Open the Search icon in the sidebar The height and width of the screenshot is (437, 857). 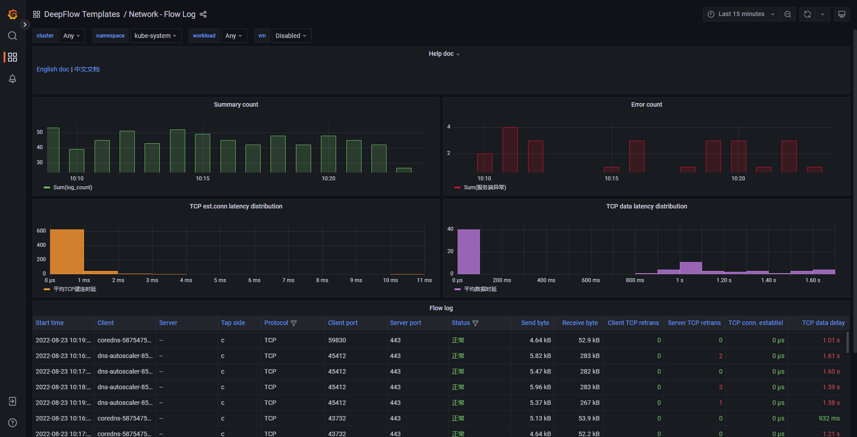(x=12, y=36)
